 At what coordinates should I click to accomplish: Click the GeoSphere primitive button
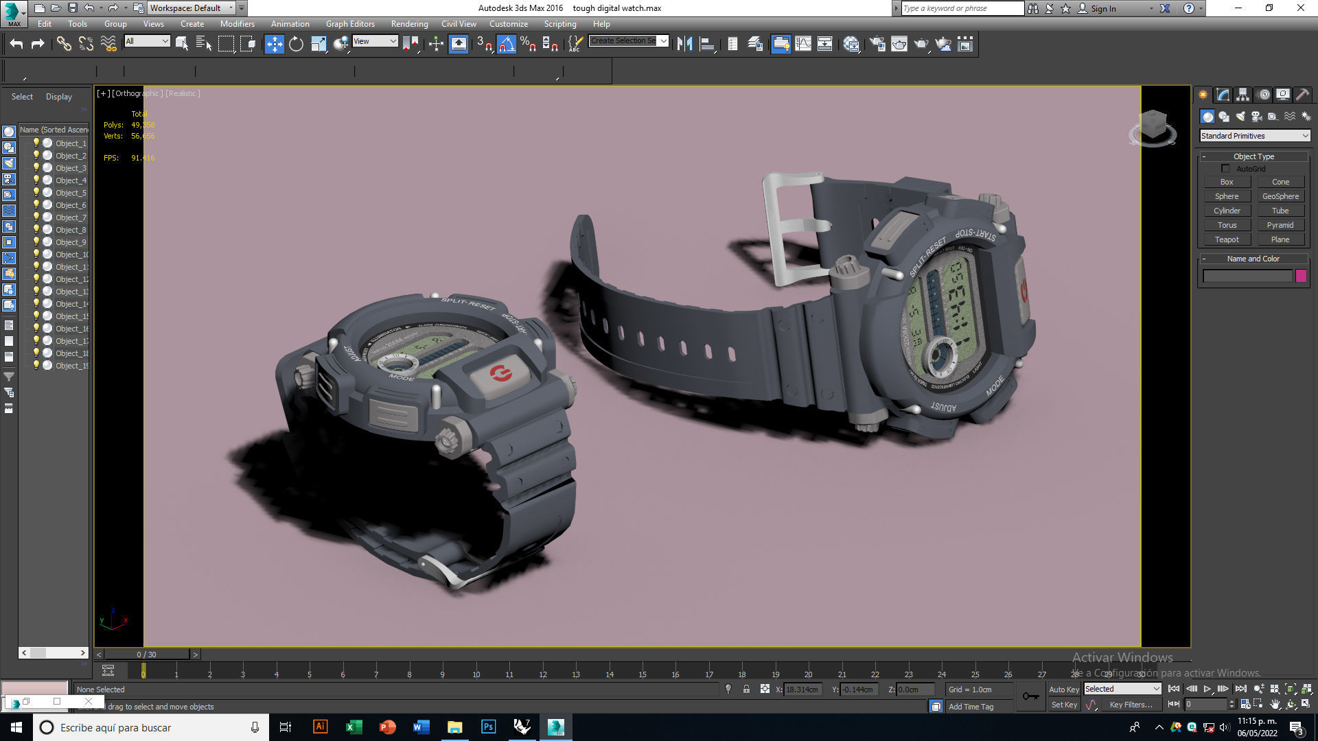tap(1280, 196)
